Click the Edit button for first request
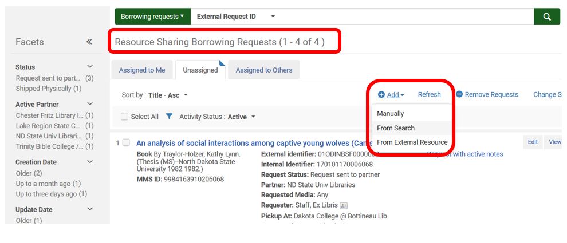567x243 pixels. [533, 142]
